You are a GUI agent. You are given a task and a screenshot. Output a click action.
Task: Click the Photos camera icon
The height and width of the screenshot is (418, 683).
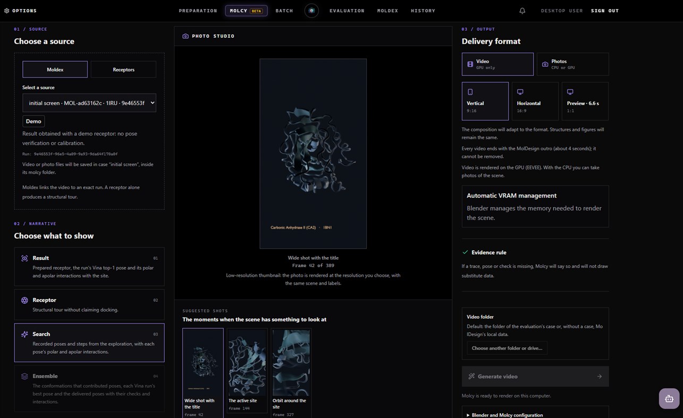click(545, 64)
